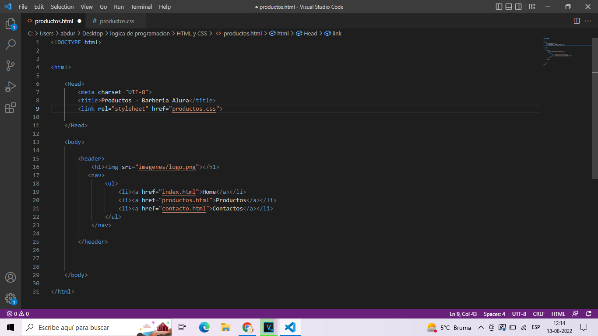Screen dimensions: 598x336
Task: Open the Windows notification center icon
Action: click(584, 327)
